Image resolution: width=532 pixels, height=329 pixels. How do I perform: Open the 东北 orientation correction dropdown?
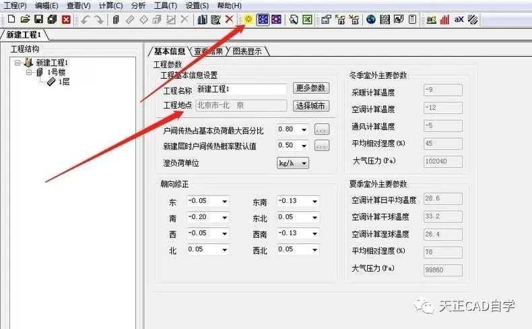[x=315, y=218]
